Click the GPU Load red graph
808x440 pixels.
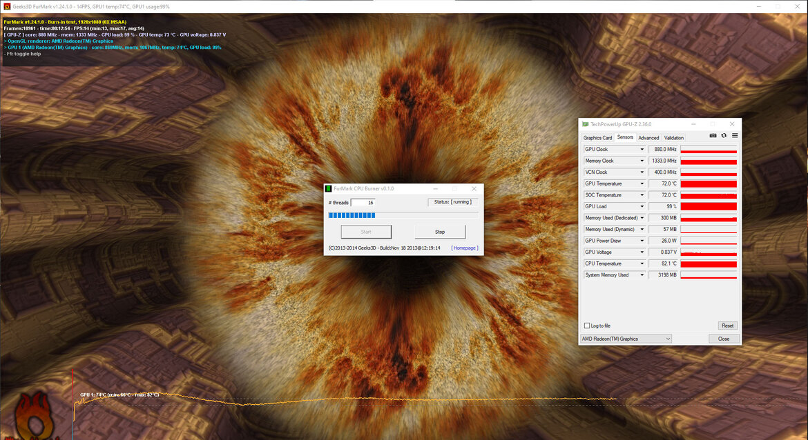pyautogui.click(x=709, y=206)
